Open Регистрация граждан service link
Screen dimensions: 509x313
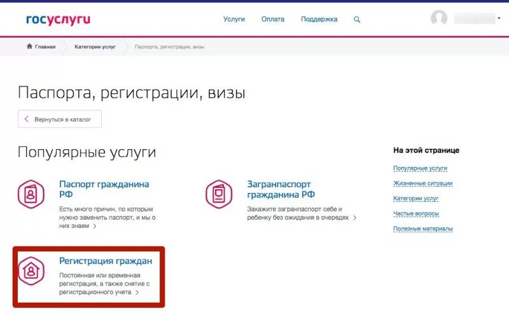pyautogui.click(x=106, y=261)
